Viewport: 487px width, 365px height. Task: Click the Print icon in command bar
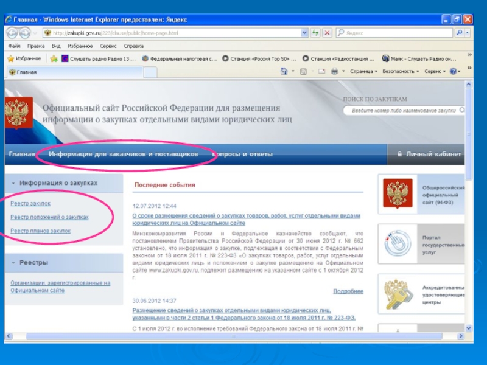tap(334, 71)
